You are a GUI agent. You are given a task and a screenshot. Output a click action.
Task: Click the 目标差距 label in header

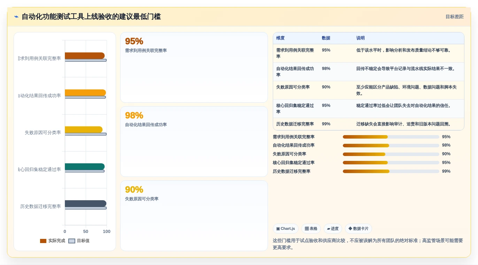click(x=454, y=17)
